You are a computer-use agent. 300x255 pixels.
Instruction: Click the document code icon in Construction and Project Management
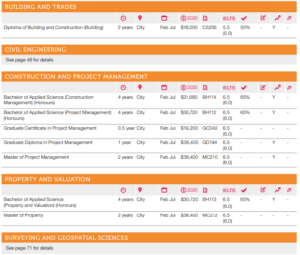pos(205,88)
